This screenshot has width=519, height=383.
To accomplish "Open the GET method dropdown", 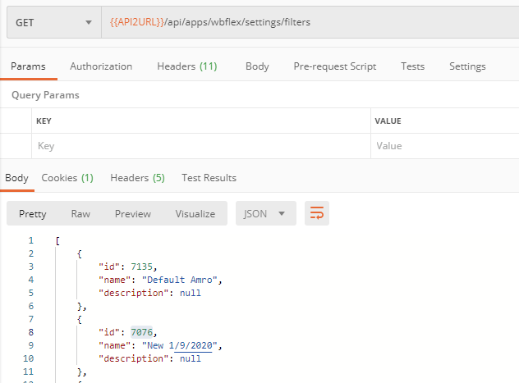I will tap(53, 22).
